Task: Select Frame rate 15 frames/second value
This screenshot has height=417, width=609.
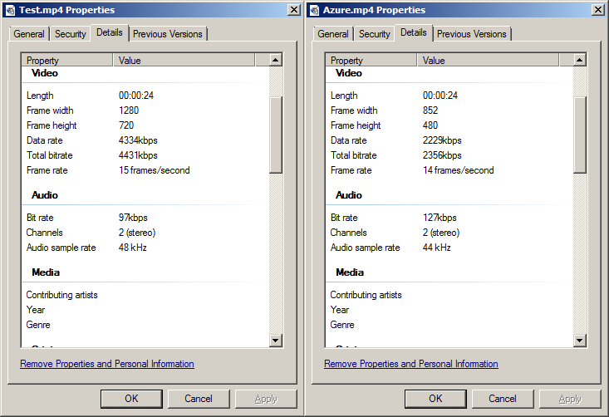Action: (x=155, y=170)
